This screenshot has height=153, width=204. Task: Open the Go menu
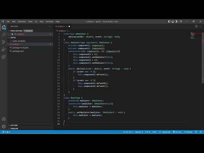coord(36,21)
